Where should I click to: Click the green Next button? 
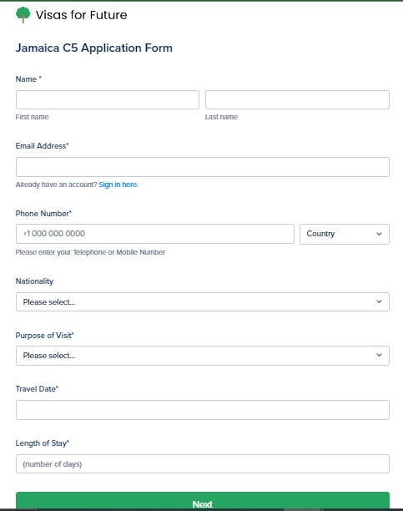pos(203,501)
